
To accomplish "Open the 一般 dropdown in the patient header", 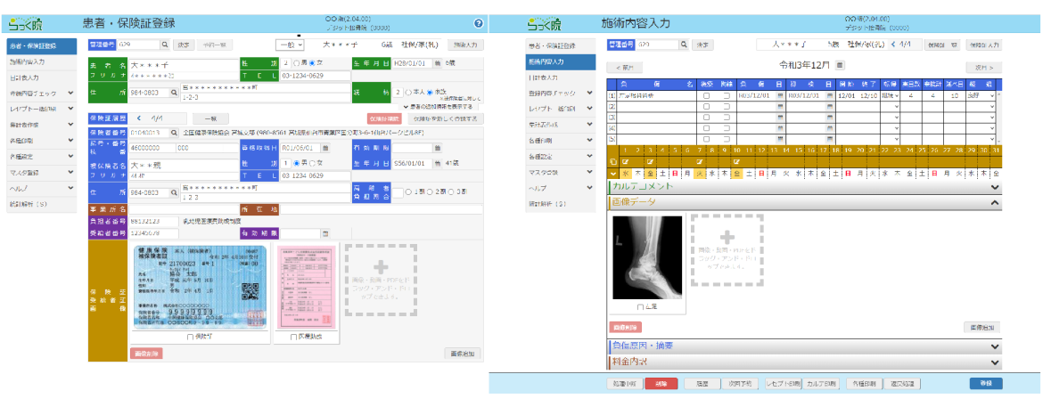I will point(288,43).
